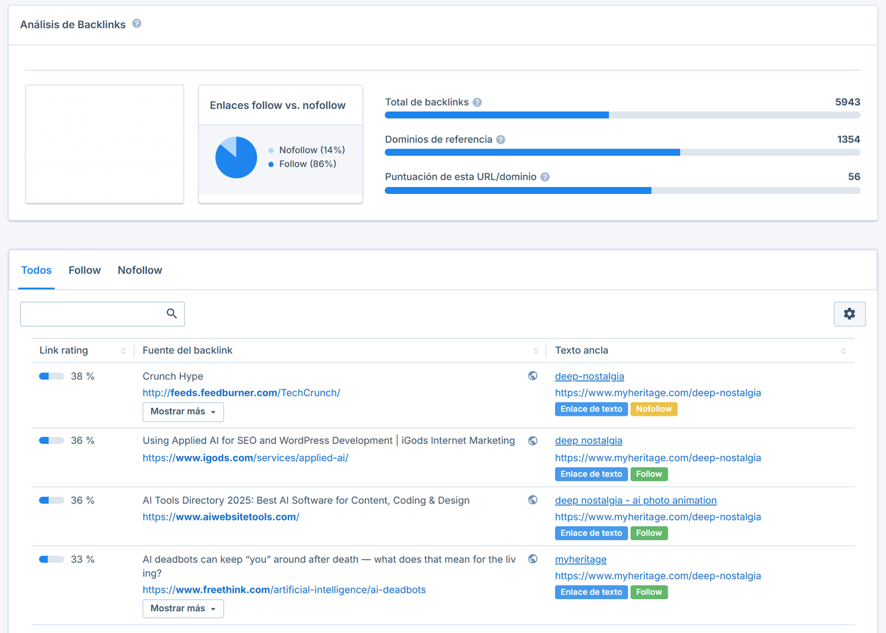The width and height of the screenshot is (886, 633).
Task: Click the search magnifier icon
Action: [172, 314]
